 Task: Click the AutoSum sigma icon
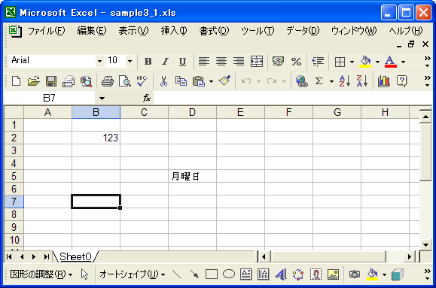click(319, 81)
